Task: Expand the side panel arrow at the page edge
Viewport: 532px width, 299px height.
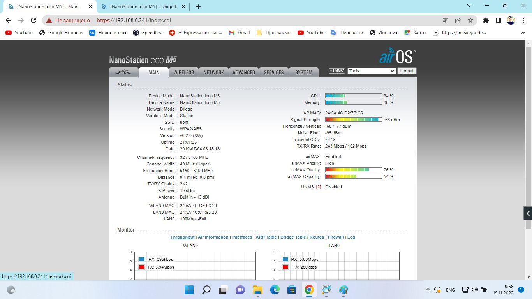Action: click(528, 213)
